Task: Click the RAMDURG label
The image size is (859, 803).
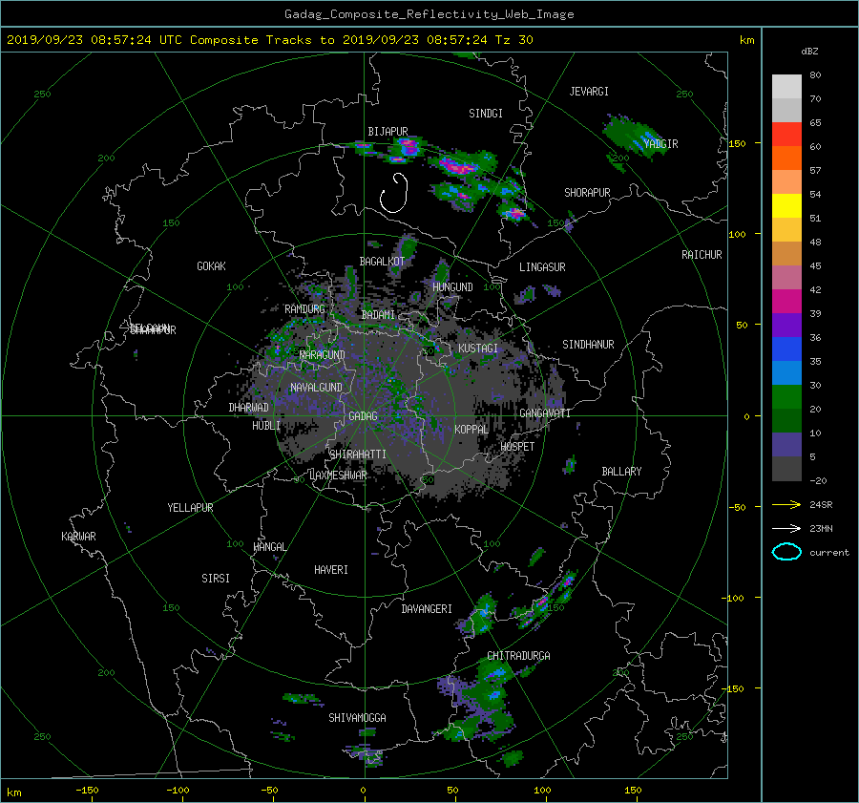Action: coord(305,309)
